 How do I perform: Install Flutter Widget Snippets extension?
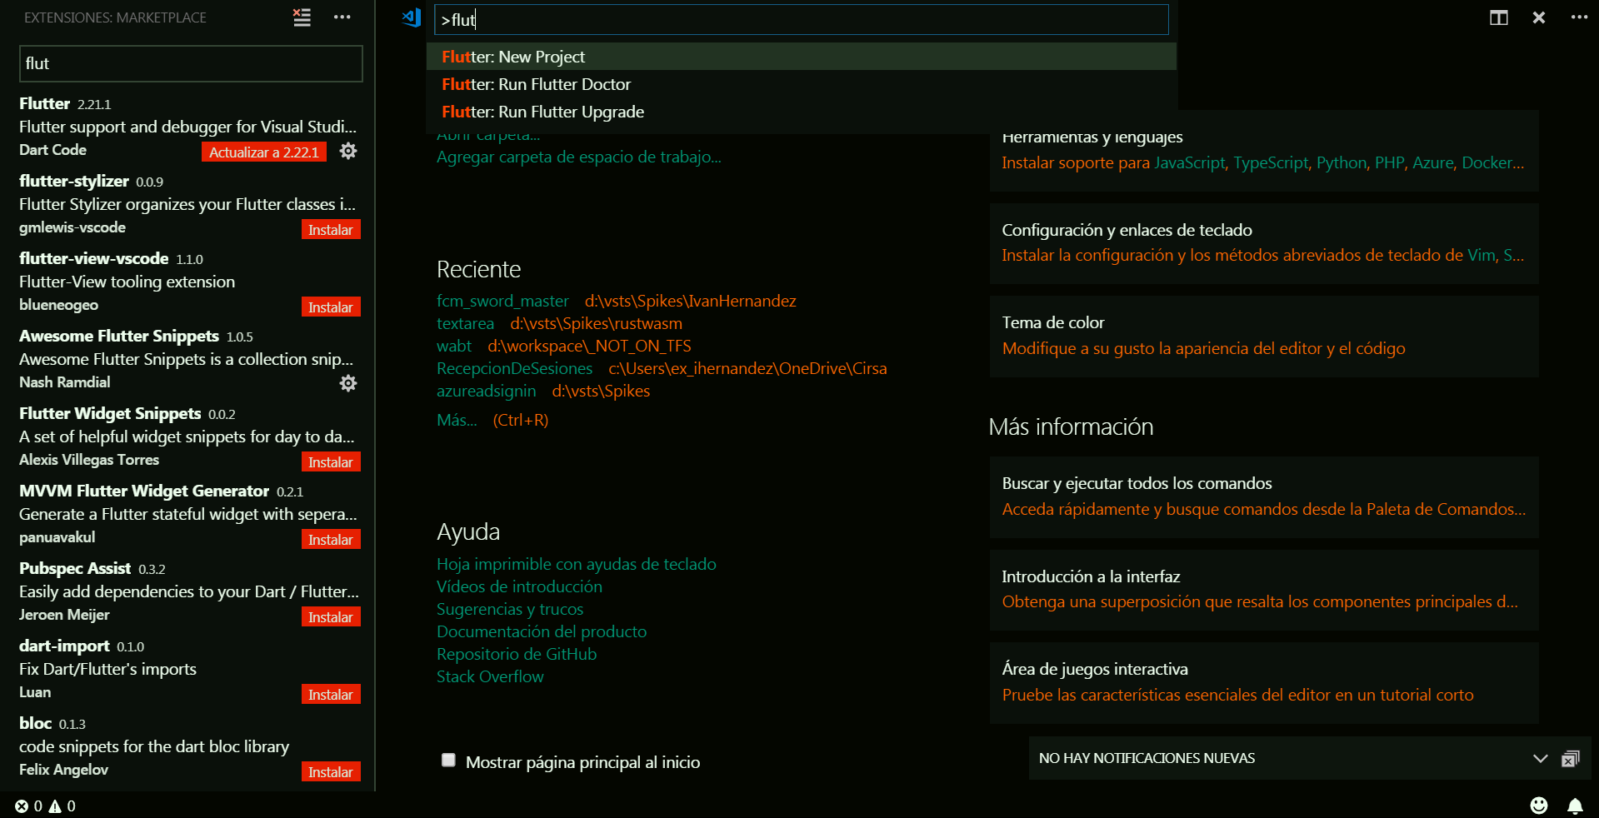tap(331, 462)
